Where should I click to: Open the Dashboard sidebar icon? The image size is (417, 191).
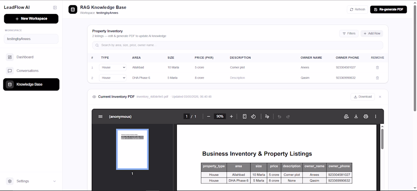10,57
